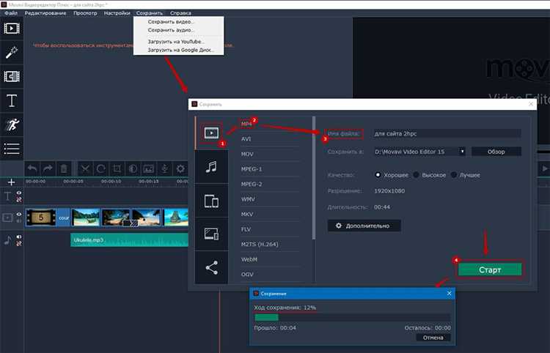Select MKV format in list
This screenshot has height=353, width=550.
pos(247,215)
